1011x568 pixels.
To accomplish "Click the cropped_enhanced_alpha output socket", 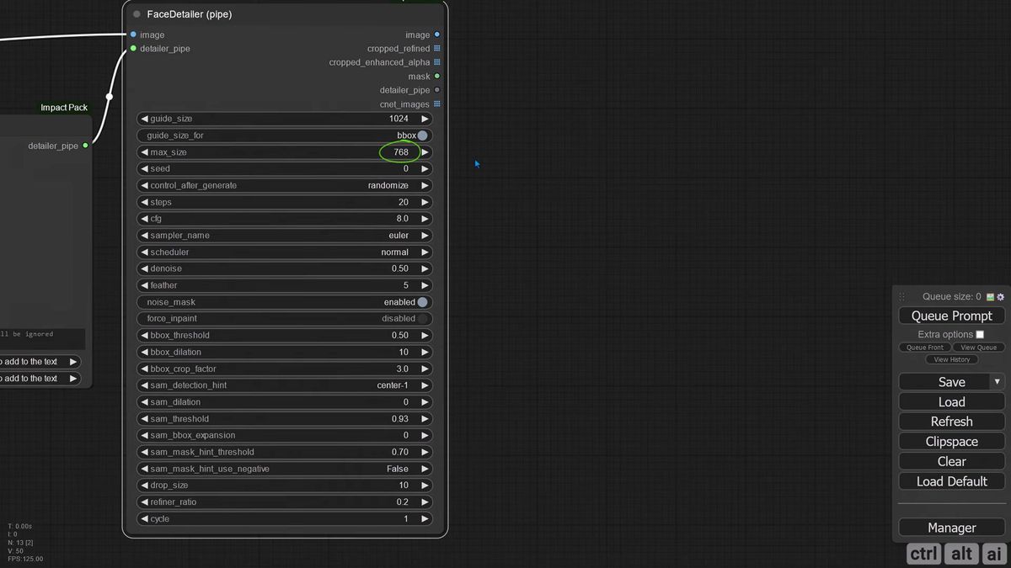I will coord(436,62).
